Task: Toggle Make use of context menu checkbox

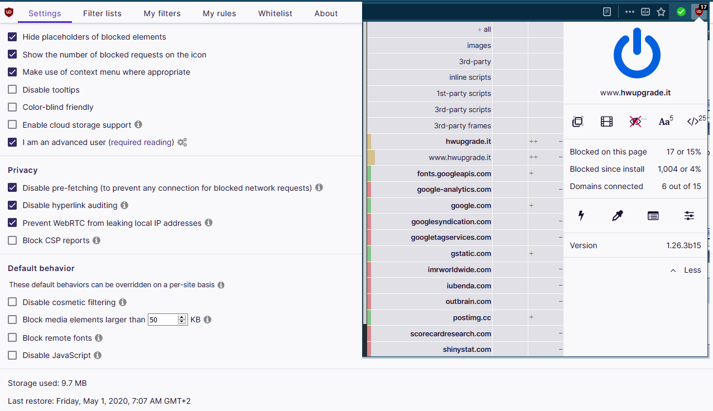Action: 12,72
